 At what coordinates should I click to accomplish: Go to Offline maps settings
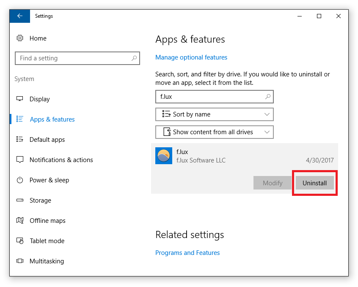[47, 221]
